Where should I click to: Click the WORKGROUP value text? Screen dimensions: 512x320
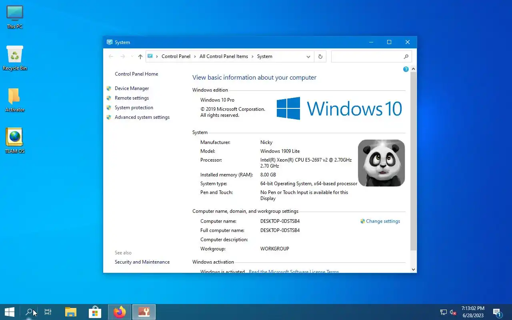[x=274, y=249]
